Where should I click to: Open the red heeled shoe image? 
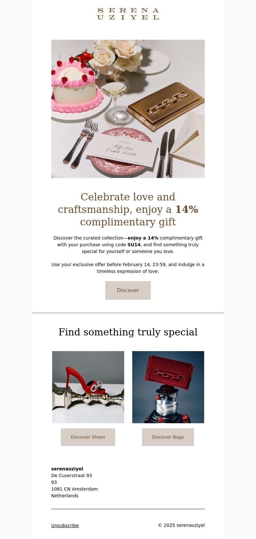pos(88,387)
